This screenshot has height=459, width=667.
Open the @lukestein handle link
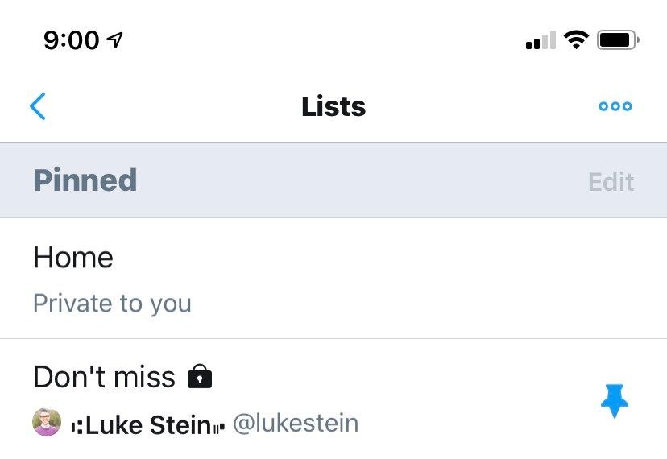295,424
